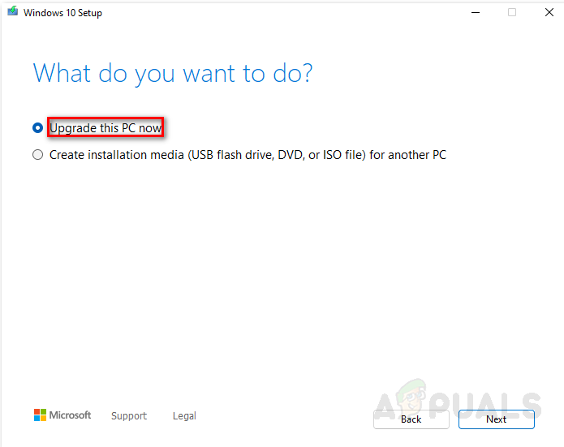This screenshot has width=564, height=447.
Task: Click the Microsoft logo in the footer
Action: (x=62, y=415)
